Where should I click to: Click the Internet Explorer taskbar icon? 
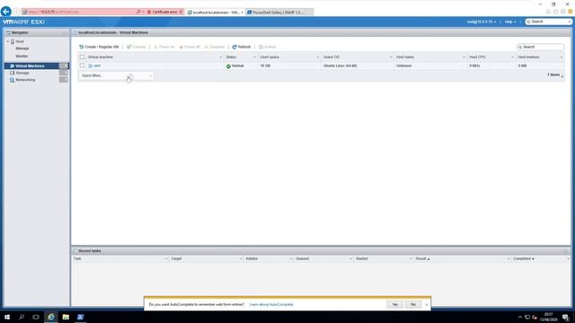point(51,317)
